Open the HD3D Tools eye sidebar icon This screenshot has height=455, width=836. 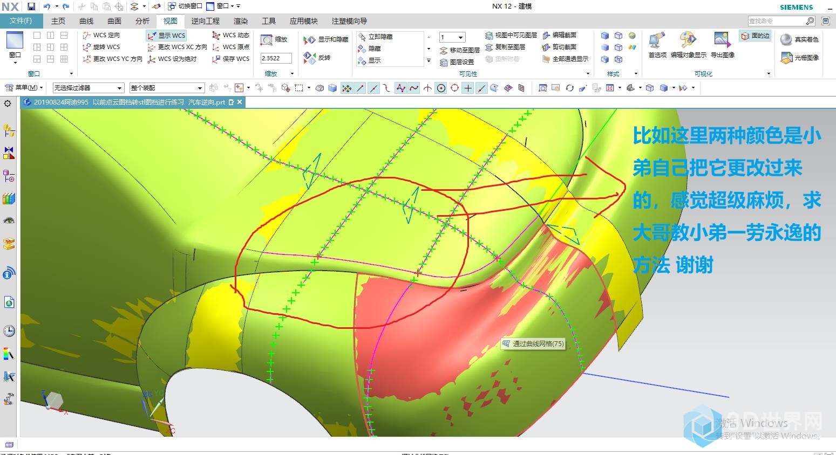click(x=9, y=220)
